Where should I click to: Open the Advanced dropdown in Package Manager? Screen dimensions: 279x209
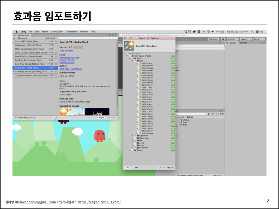click(51, 38)
